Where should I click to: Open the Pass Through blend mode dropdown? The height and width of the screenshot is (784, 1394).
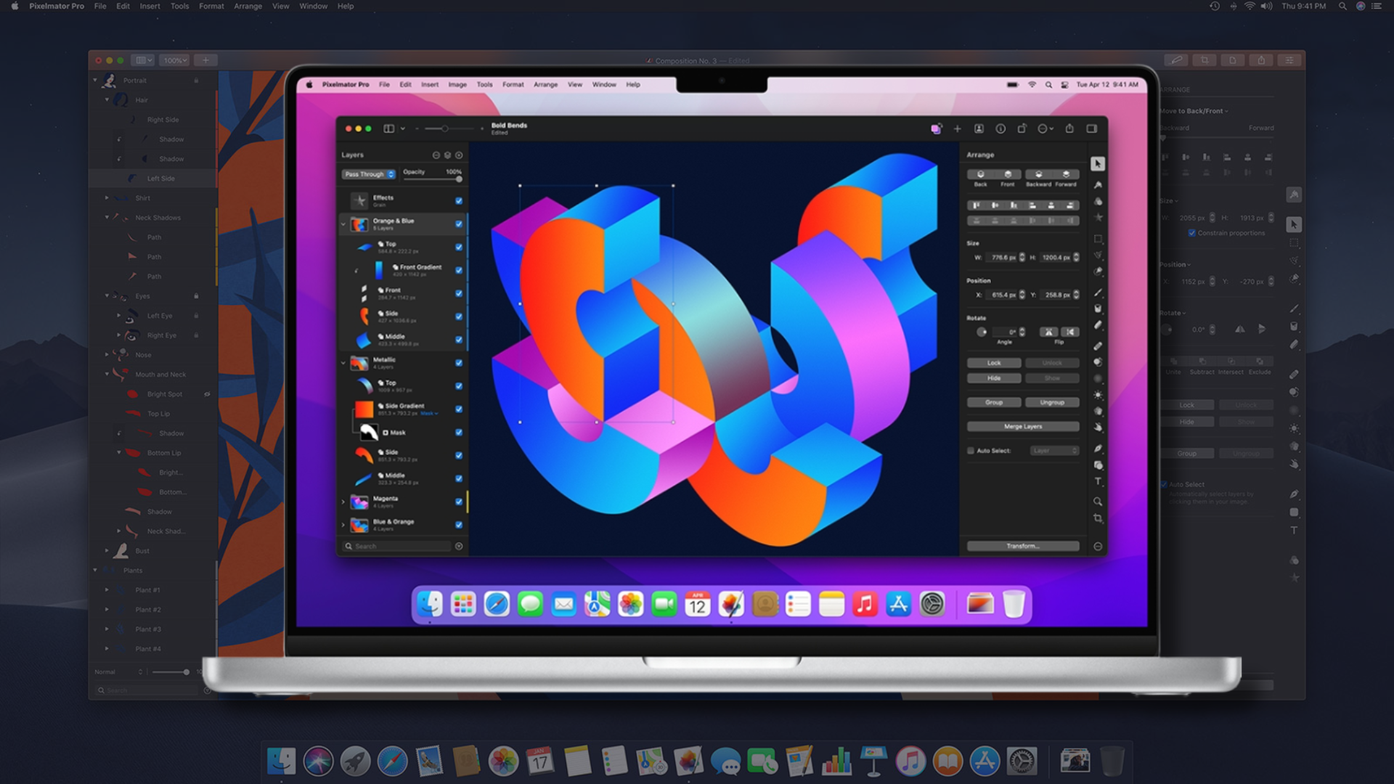[369, 174]
